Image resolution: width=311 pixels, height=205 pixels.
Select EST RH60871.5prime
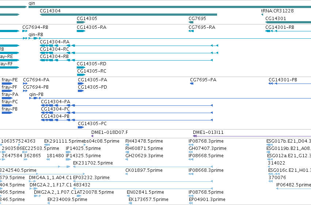(127, 152)
